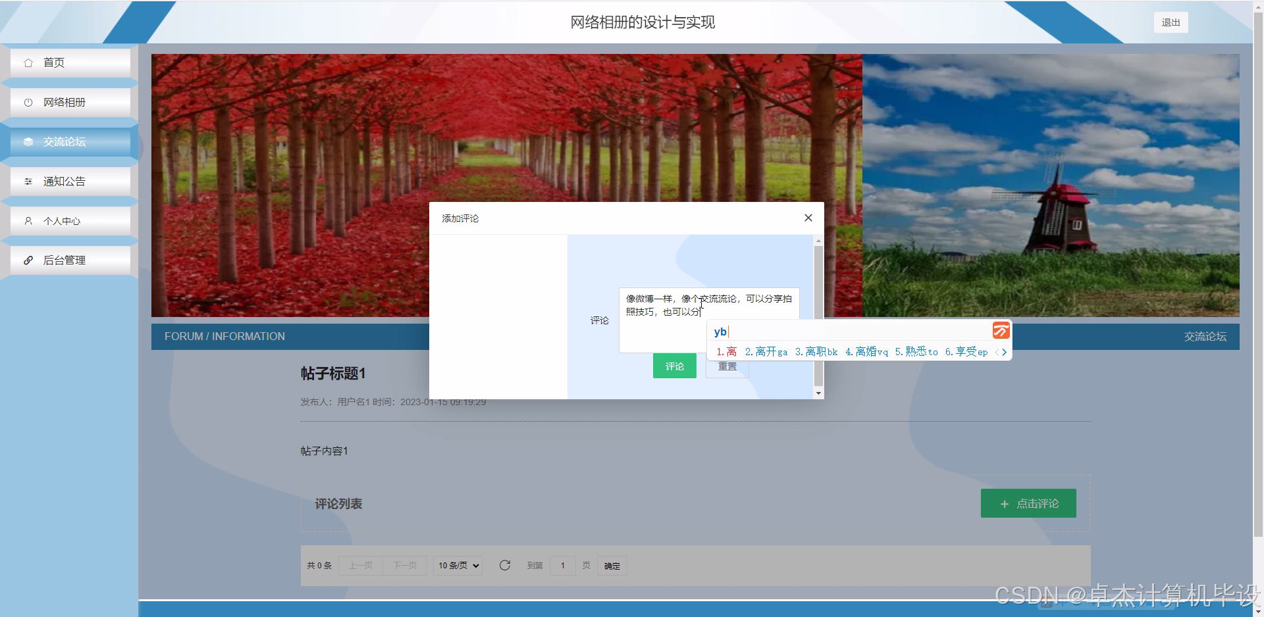Click the 上一页 previous page button

(361, 566)
